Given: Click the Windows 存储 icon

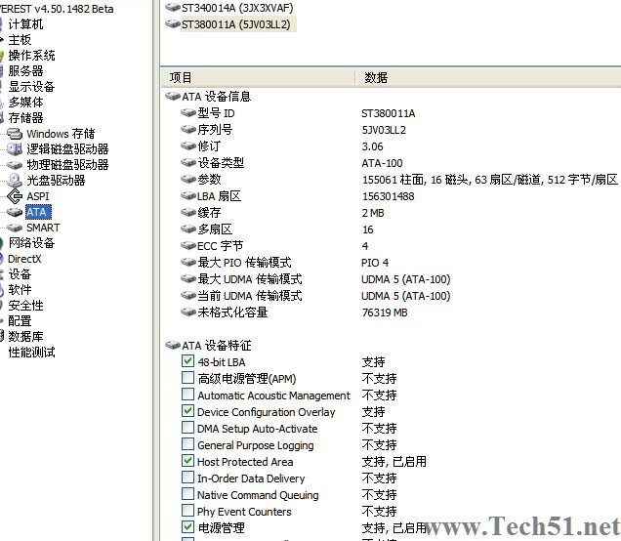Looking at the screenshot, I should (x=15, y=134).
